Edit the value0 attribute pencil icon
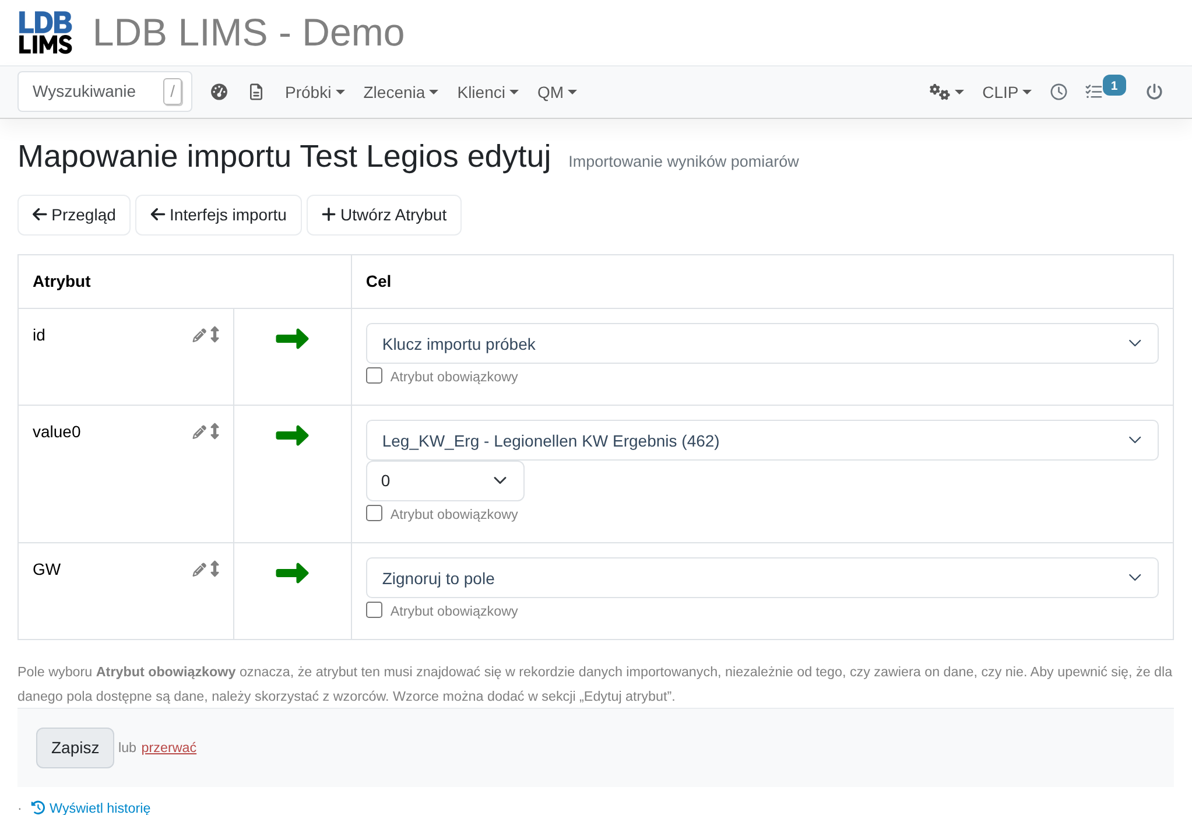The width and height of the screenshot is (1192, 815). 199,432
